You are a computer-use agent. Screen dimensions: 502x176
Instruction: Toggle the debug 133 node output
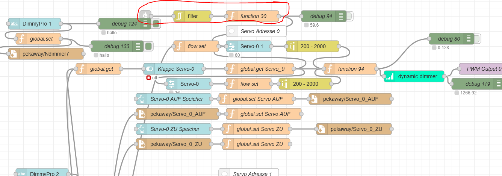(148, 46)
